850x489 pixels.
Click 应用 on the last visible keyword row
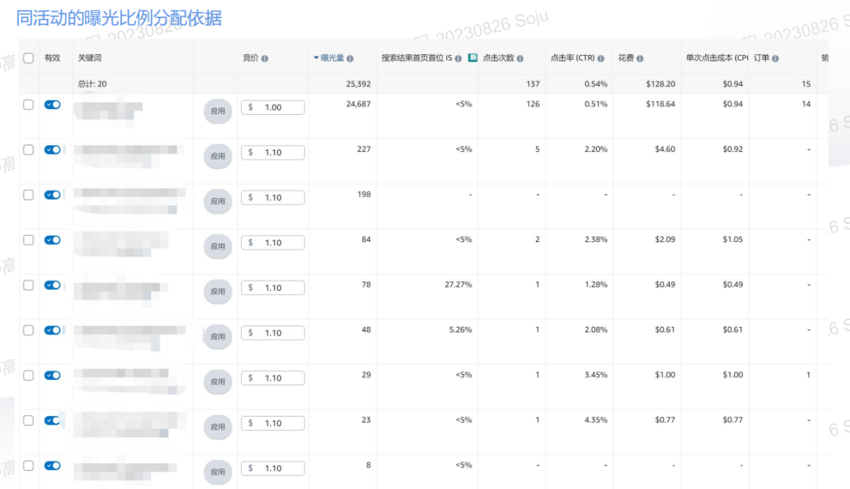pos(217,472)
